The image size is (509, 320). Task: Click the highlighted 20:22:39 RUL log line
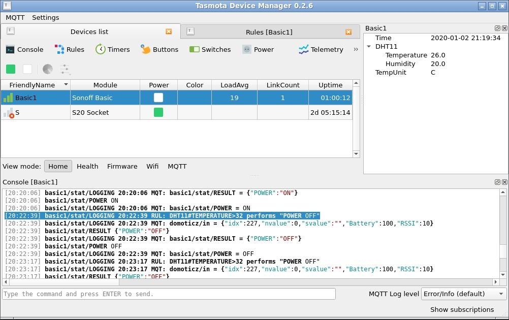tap(163, 215)
